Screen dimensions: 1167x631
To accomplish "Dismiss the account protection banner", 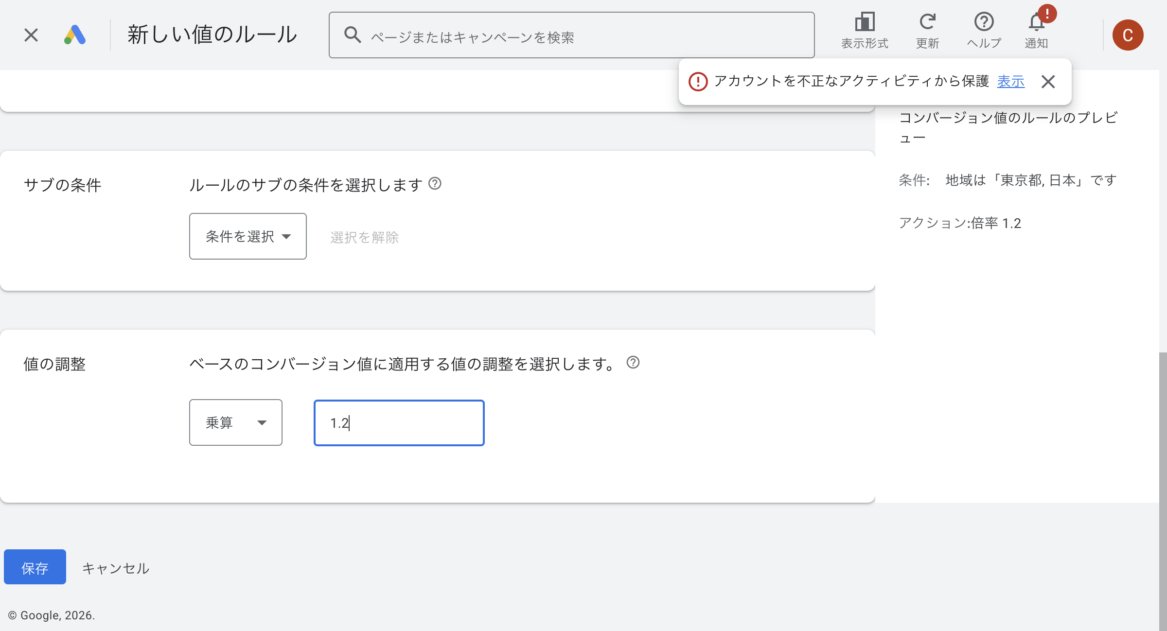I will (x=1048, y=82).
